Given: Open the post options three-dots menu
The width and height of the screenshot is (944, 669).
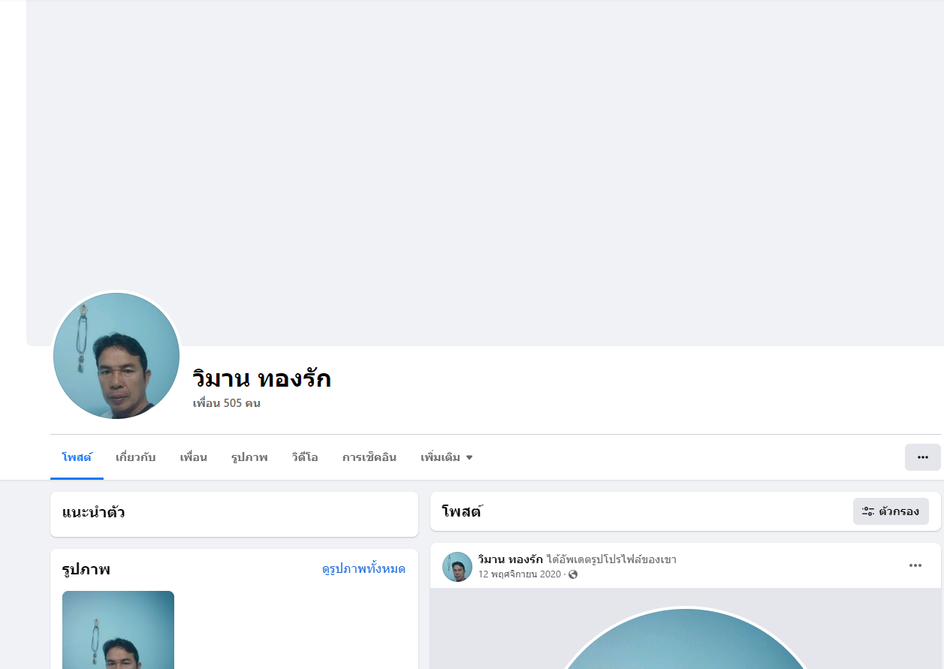Looking at the screenshot, I should (915, 565).
